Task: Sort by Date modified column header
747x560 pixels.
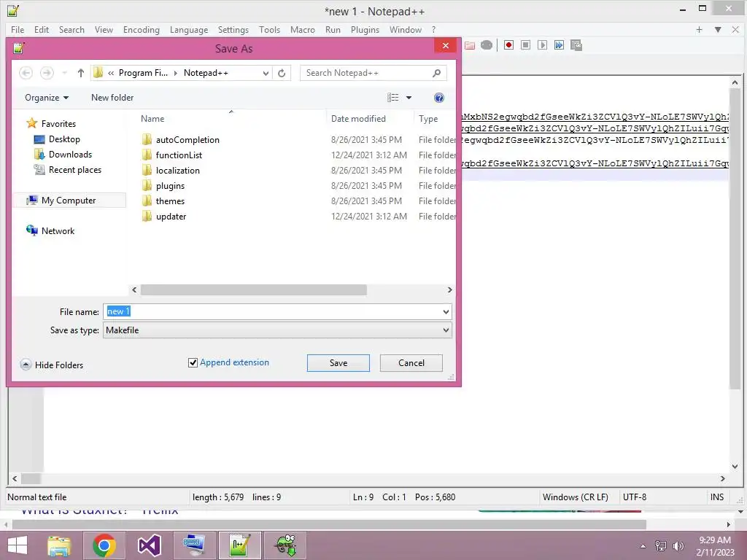Action: point(358,119)
